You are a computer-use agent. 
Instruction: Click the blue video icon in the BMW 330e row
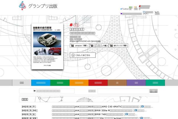[x=136, y=110]
